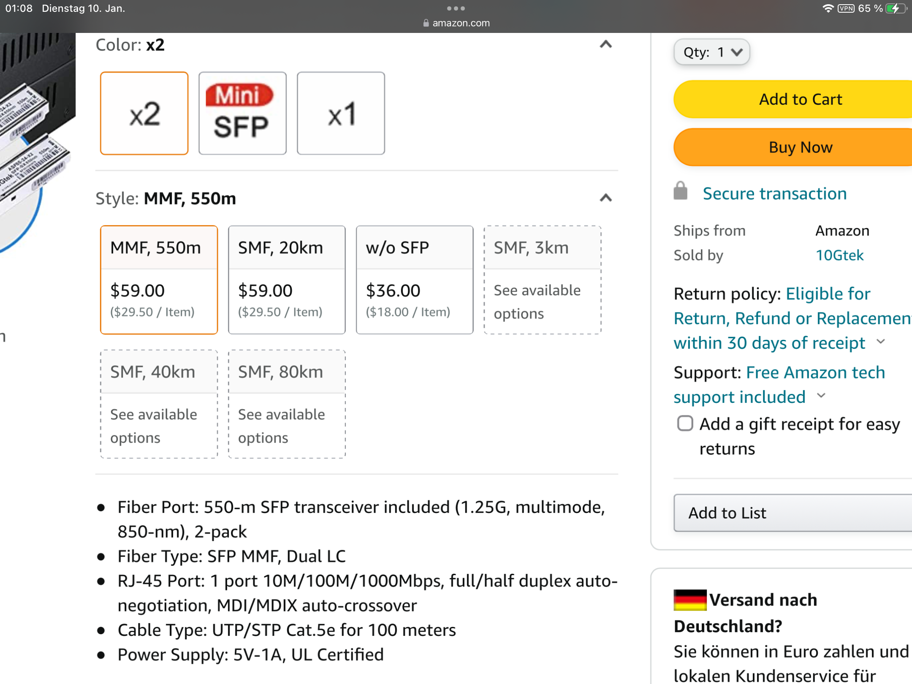Tap the three-dot multitasking icon
Viewport: 912px width, 684px height.
click(456, 8)
